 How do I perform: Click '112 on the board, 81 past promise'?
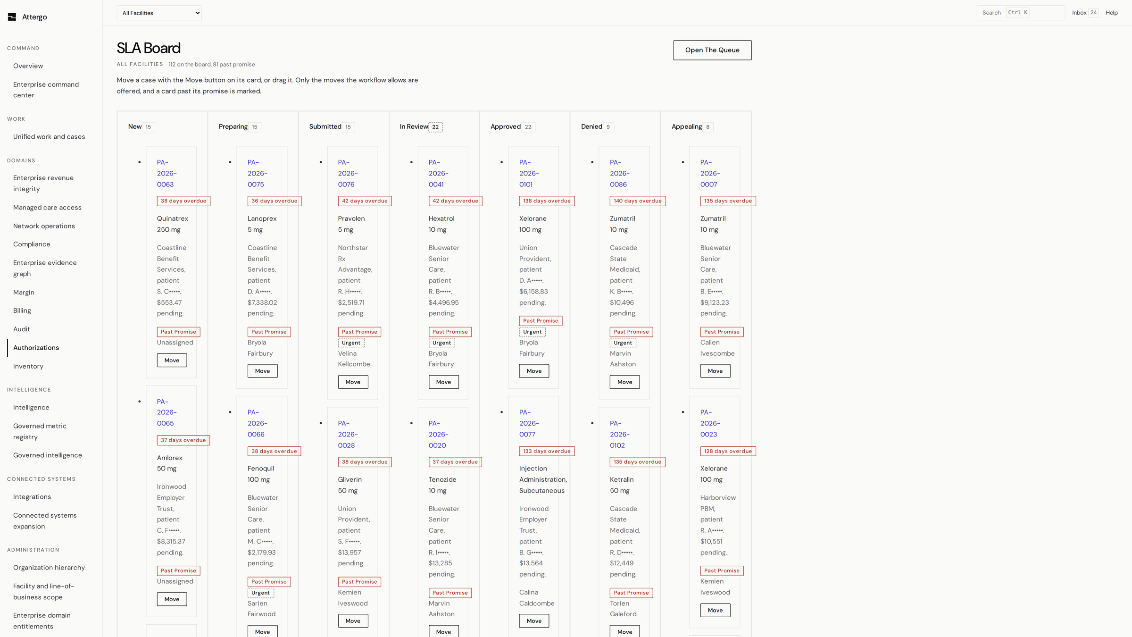point(212,65)
